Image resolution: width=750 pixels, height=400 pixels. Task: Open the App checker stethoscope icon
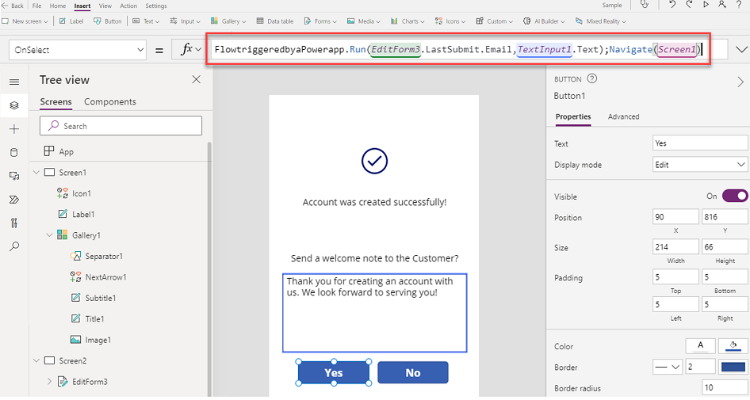tap(645, 5)
